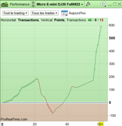Expand the Micro E-mini DJ30 Full0922 dropdown
Image resolution: width=122 pixels, height=126 pixels.
(x=60, y=4)
